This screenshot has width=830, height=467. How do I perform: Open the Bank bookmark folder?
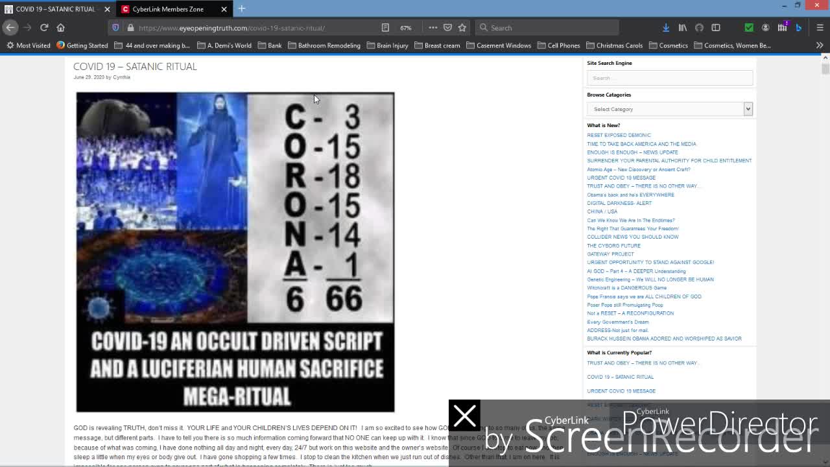tap(269, 45)
